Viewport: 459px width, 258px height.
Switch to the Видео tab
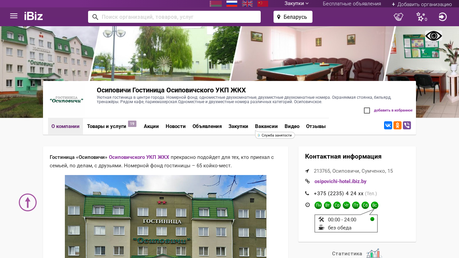[292, 126]
